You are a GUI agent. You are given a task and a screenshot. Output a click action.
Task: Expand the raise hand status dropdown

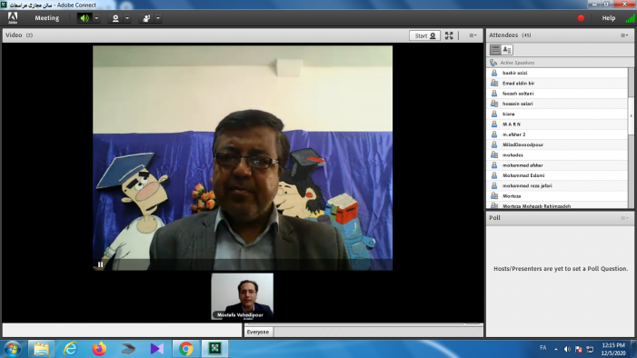[158, 18]
